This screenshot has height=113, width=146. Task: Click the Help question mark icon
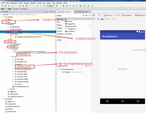click(x=93, y=6)
